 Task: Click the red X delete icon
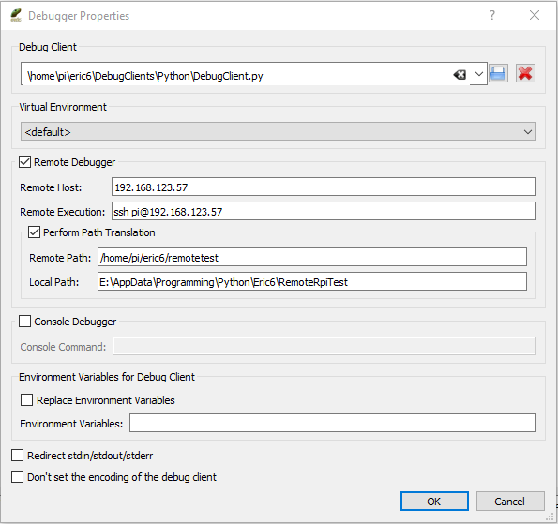point(525,74)
